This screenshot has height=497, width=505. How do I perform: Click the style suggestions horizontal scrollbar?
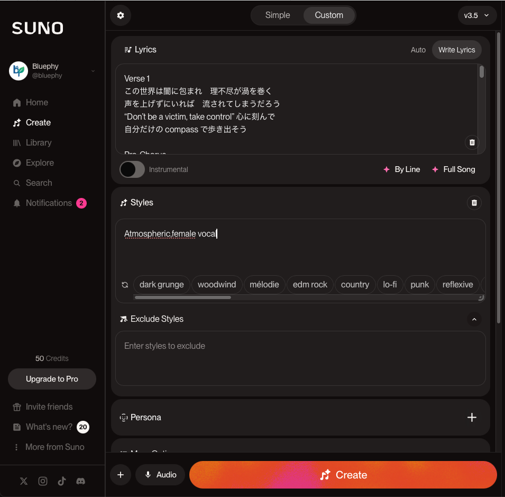(182, 297)
